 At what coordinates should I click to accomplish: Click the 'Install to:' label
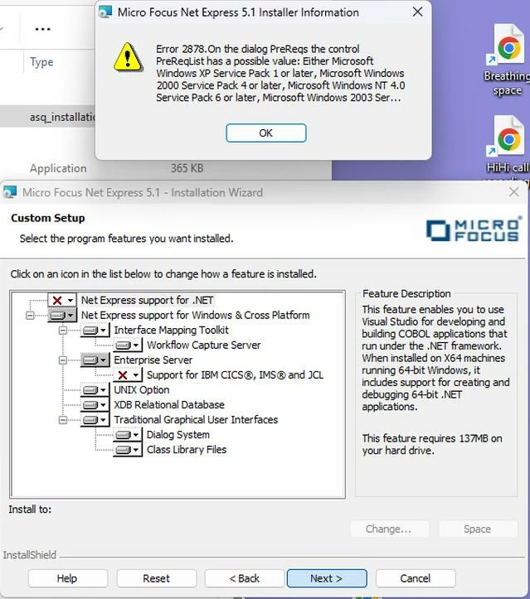click(30, 510)
